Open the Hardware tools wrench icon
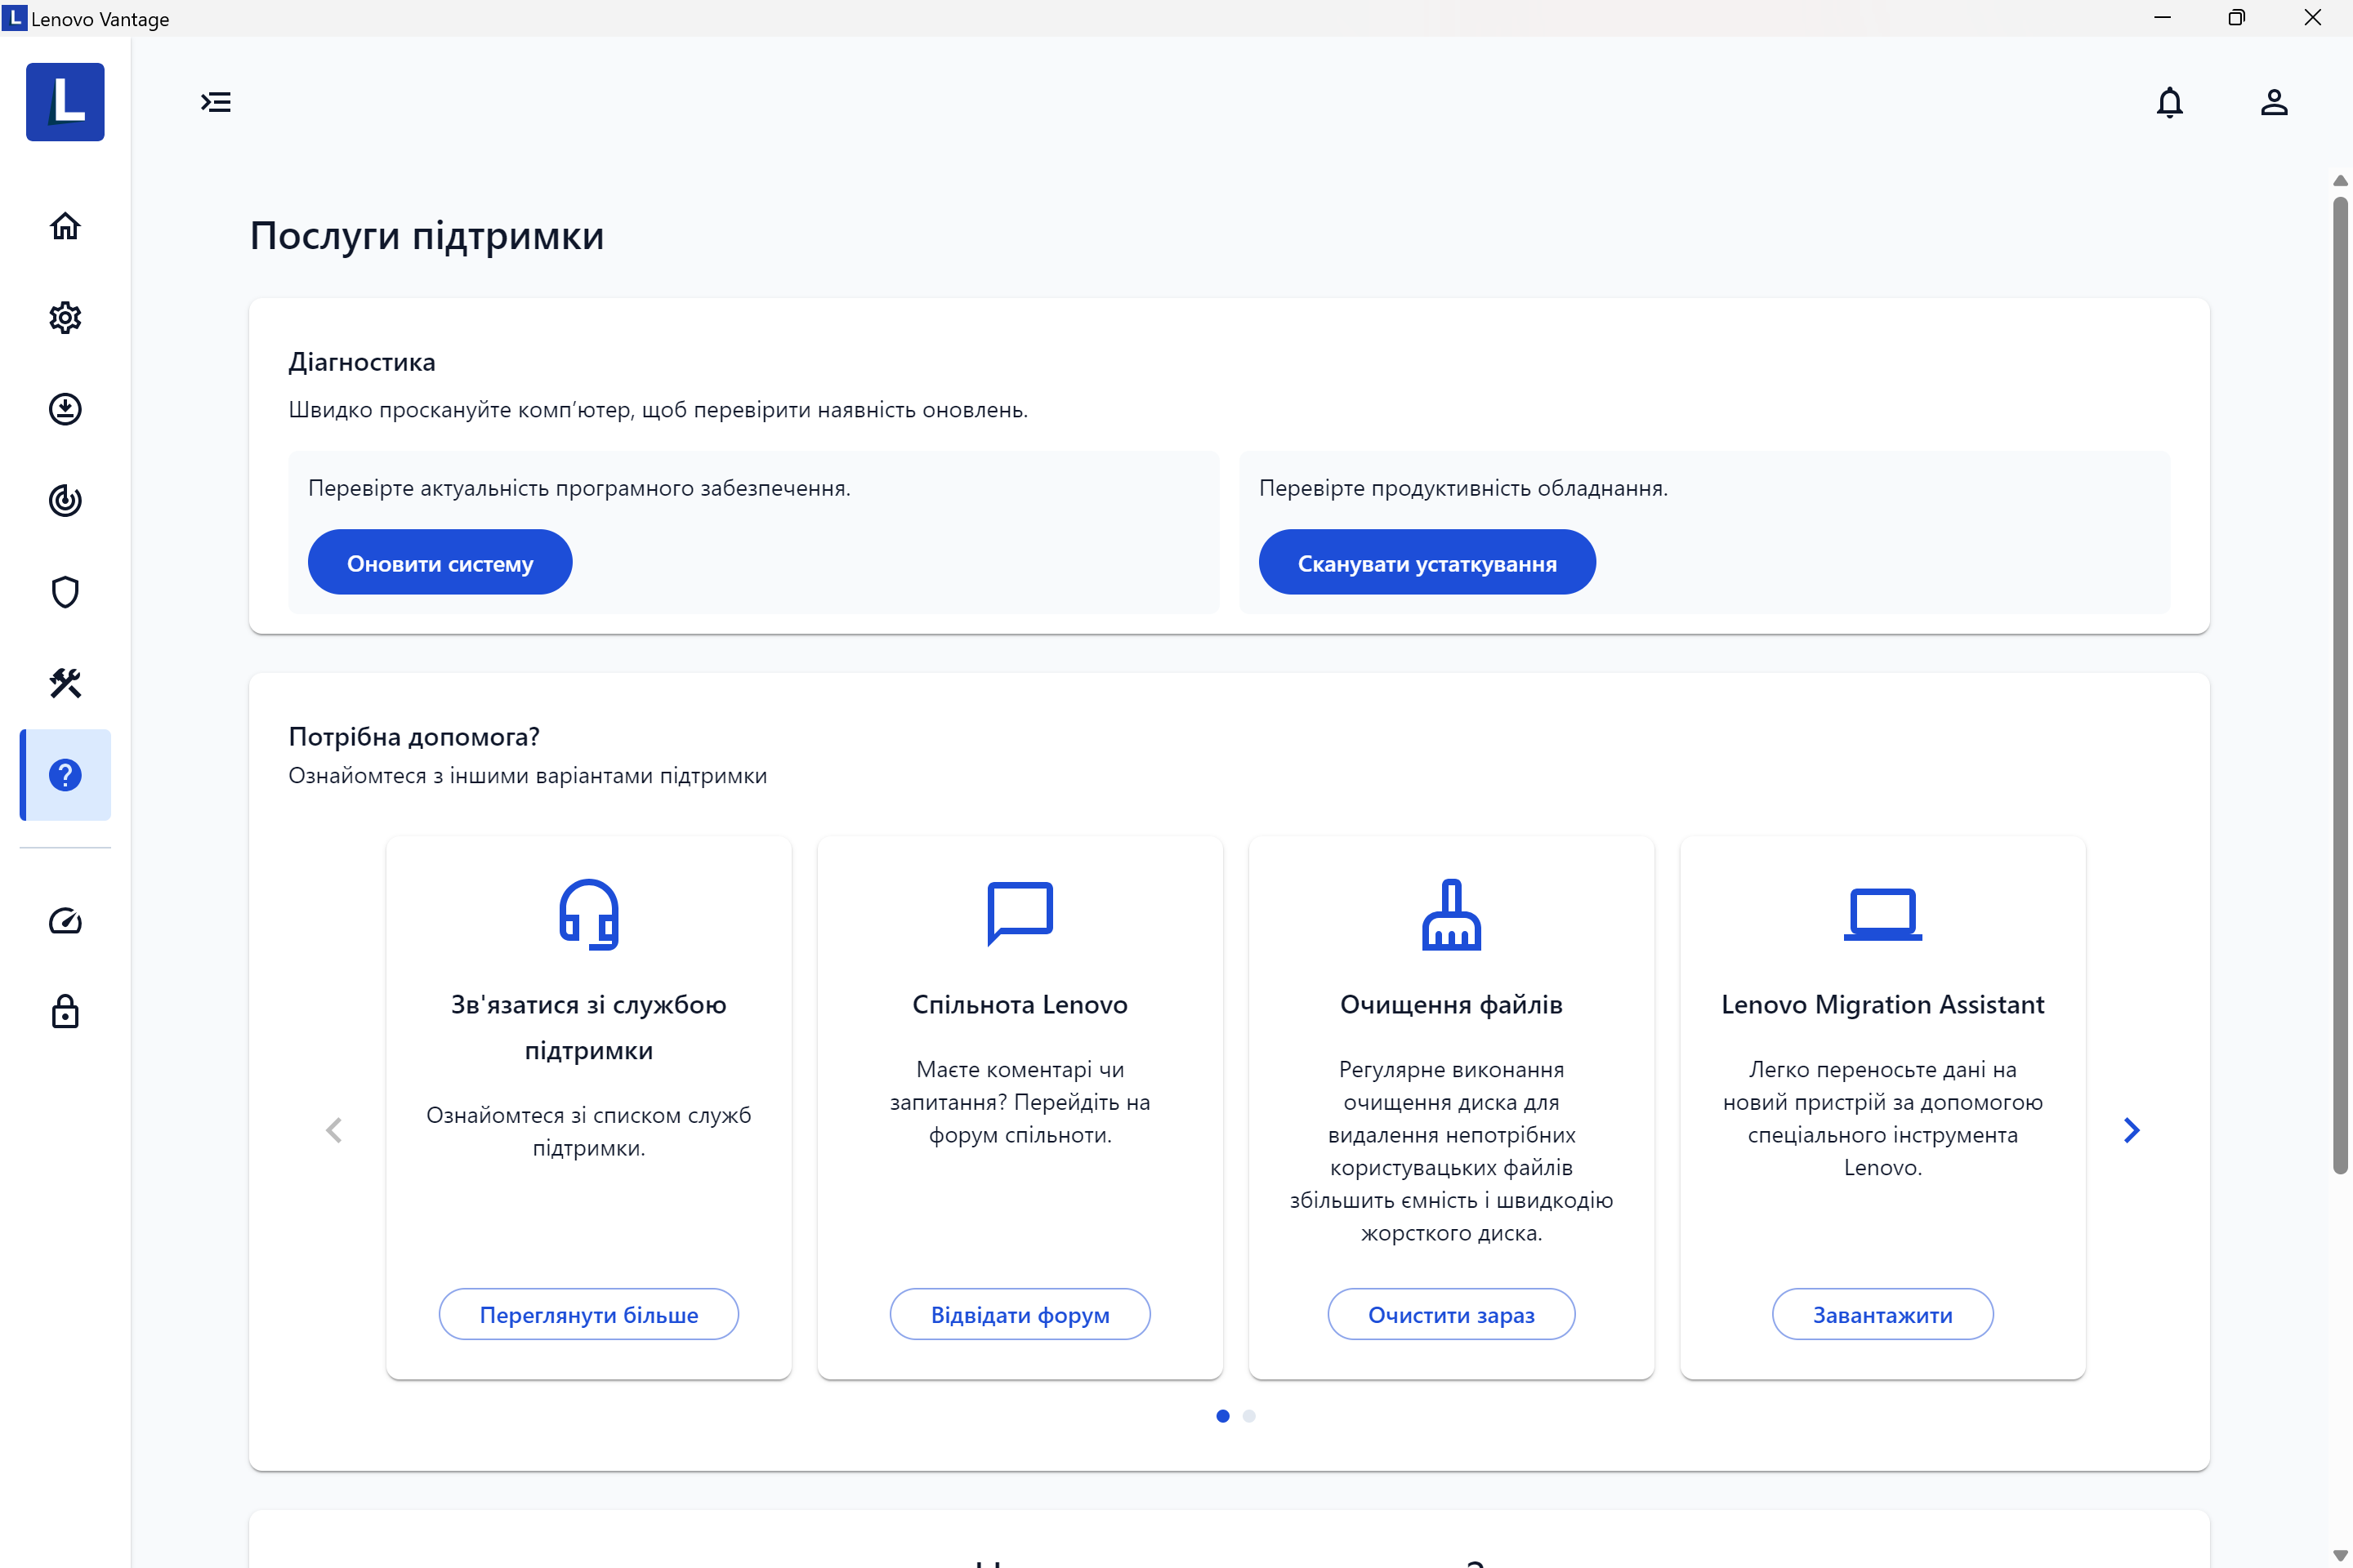 (x=65, y=683)
